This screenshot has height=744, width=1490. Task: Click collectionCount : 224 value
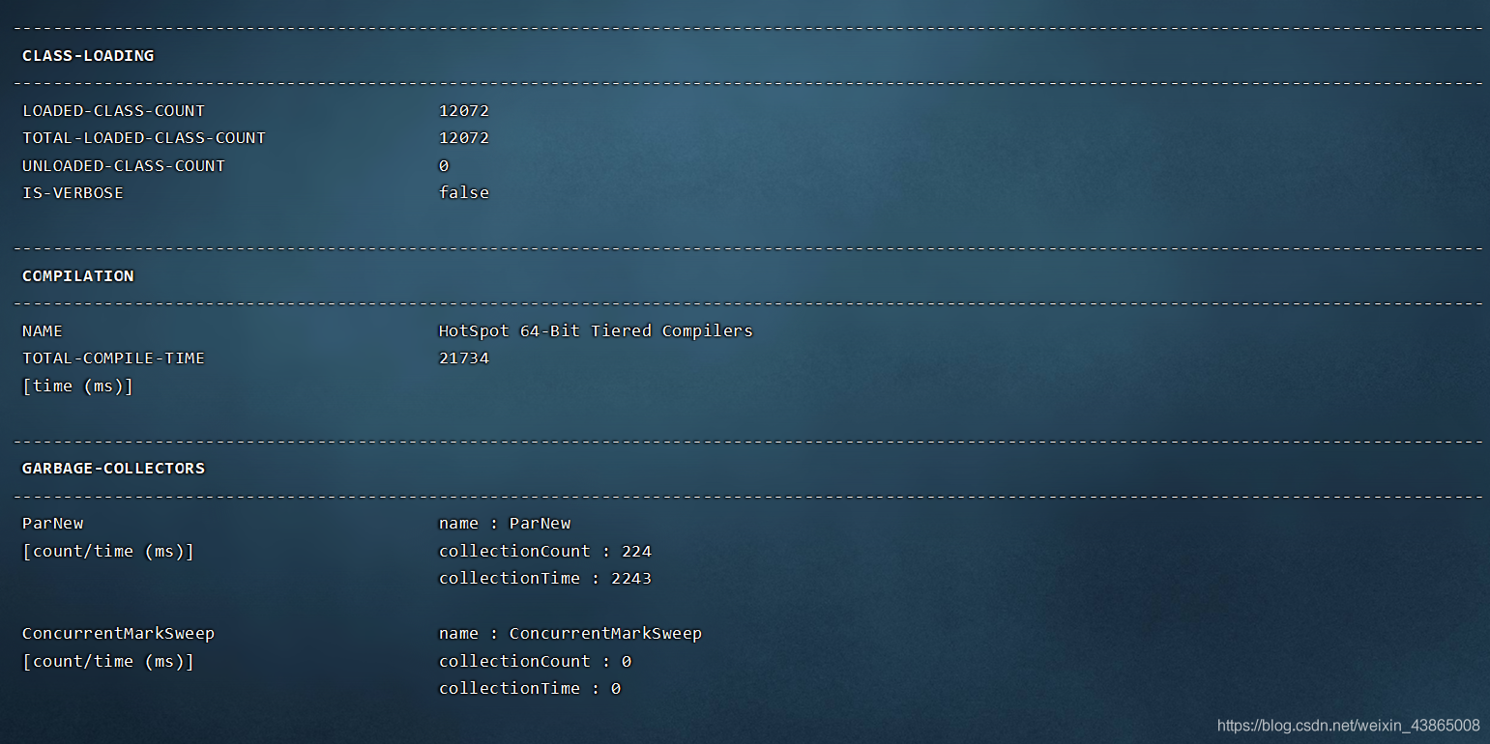(545, 552)
